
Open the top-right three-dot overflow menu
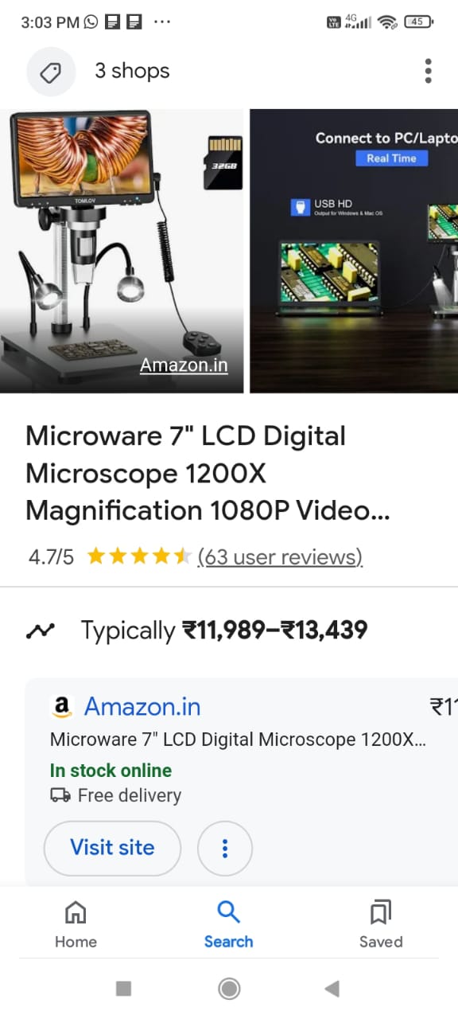point(428,71)
